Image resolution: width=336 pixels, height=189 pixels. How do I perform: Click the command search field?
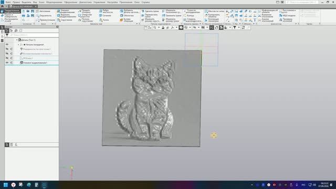(302, 2)
